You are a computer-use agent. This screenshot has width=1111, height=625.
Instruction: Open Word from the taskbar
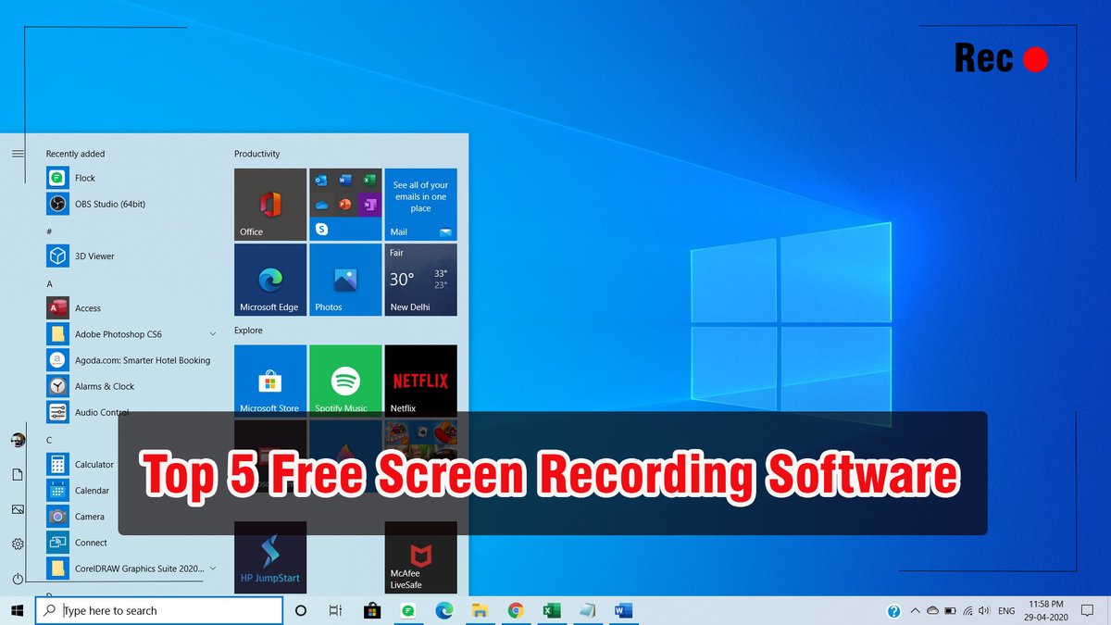pos(623,611)
